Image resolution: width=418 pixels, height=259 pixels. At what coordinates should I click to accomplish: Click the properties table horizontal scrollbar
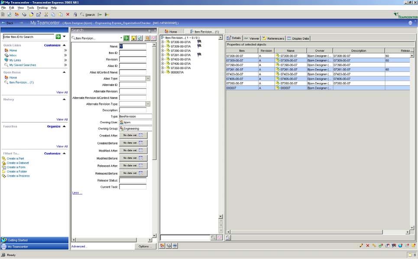coord(307,232)
